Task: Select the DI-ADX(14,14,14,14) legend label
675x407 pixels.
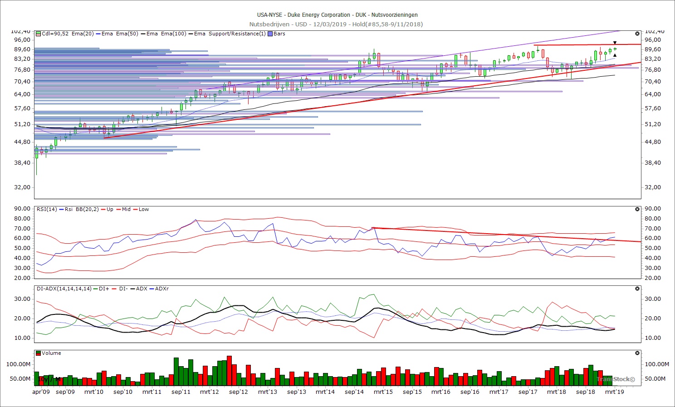Action: (x=64, y=289)
